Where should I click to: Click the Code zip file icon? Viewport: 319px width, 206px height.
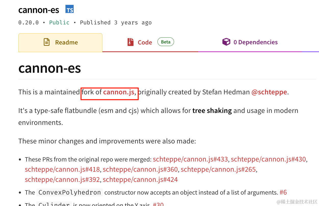130,42
